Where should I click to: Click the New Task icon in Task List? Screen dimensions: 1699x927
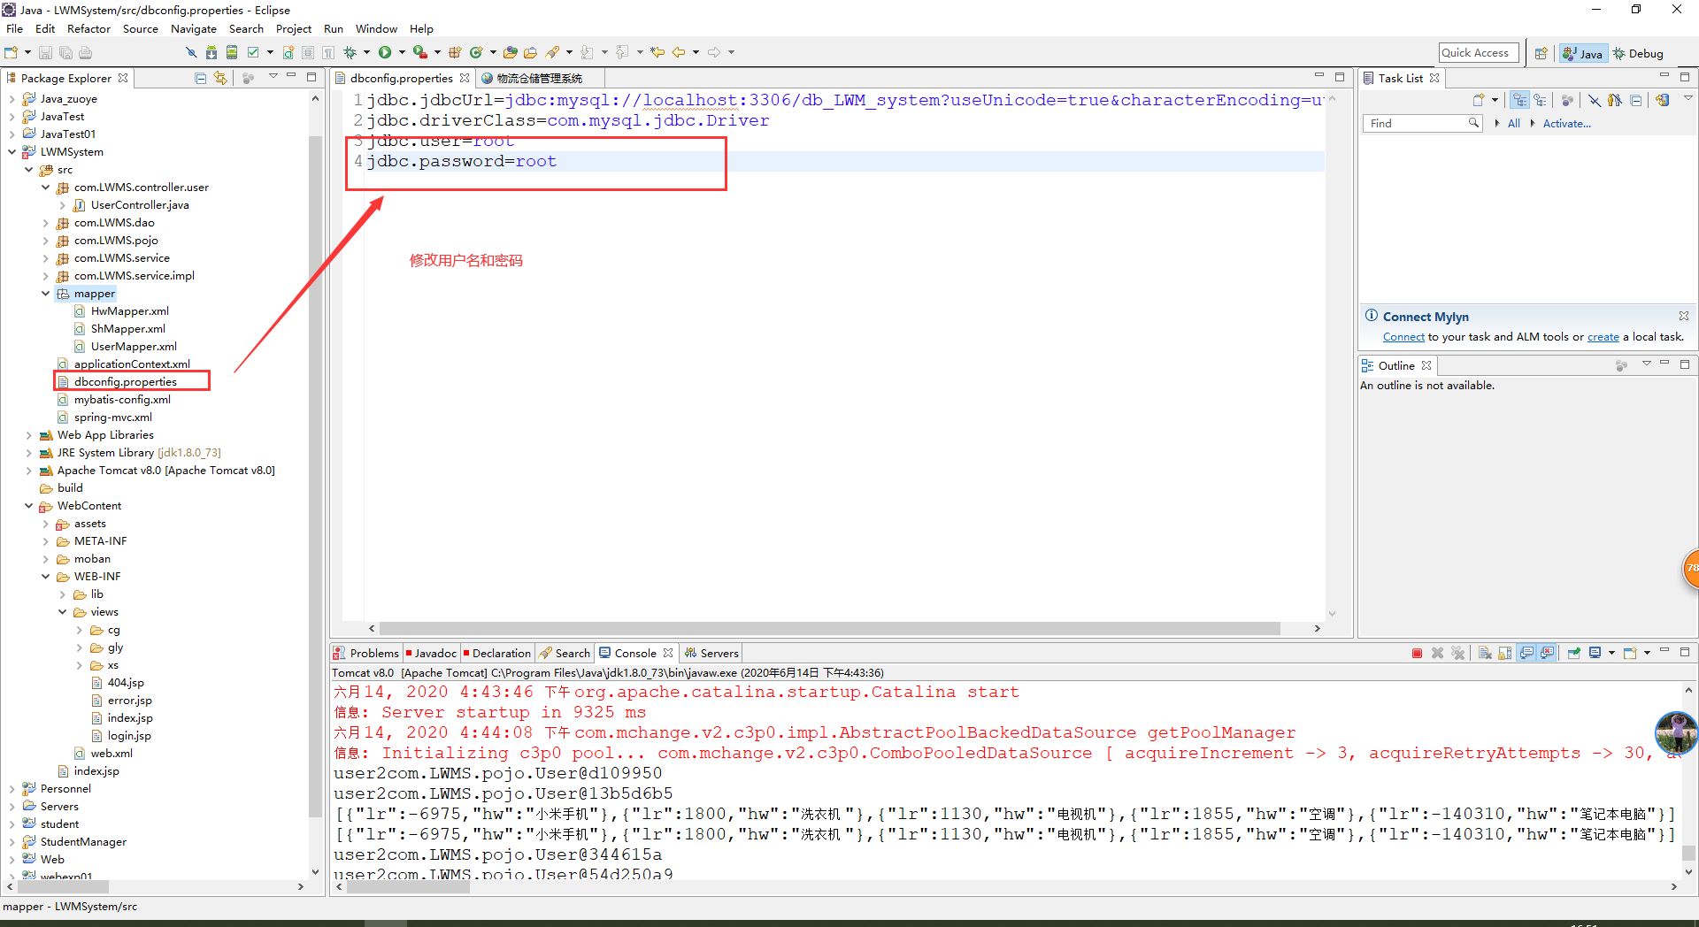(1479, 100)
